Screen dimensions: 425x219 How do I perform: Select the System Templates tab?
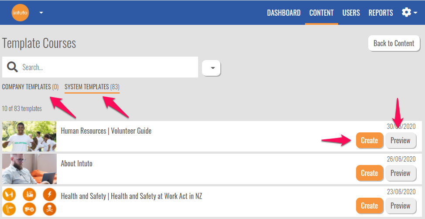92,87
